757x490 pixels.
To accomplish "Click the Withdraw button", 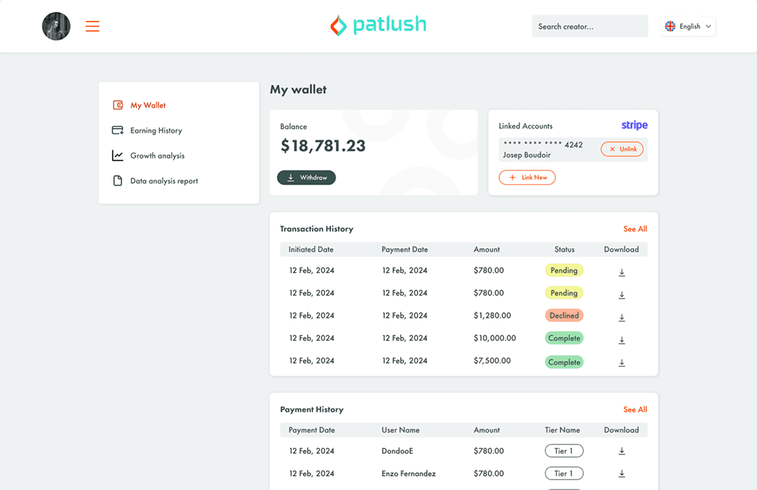I will [x=306, y=177].
